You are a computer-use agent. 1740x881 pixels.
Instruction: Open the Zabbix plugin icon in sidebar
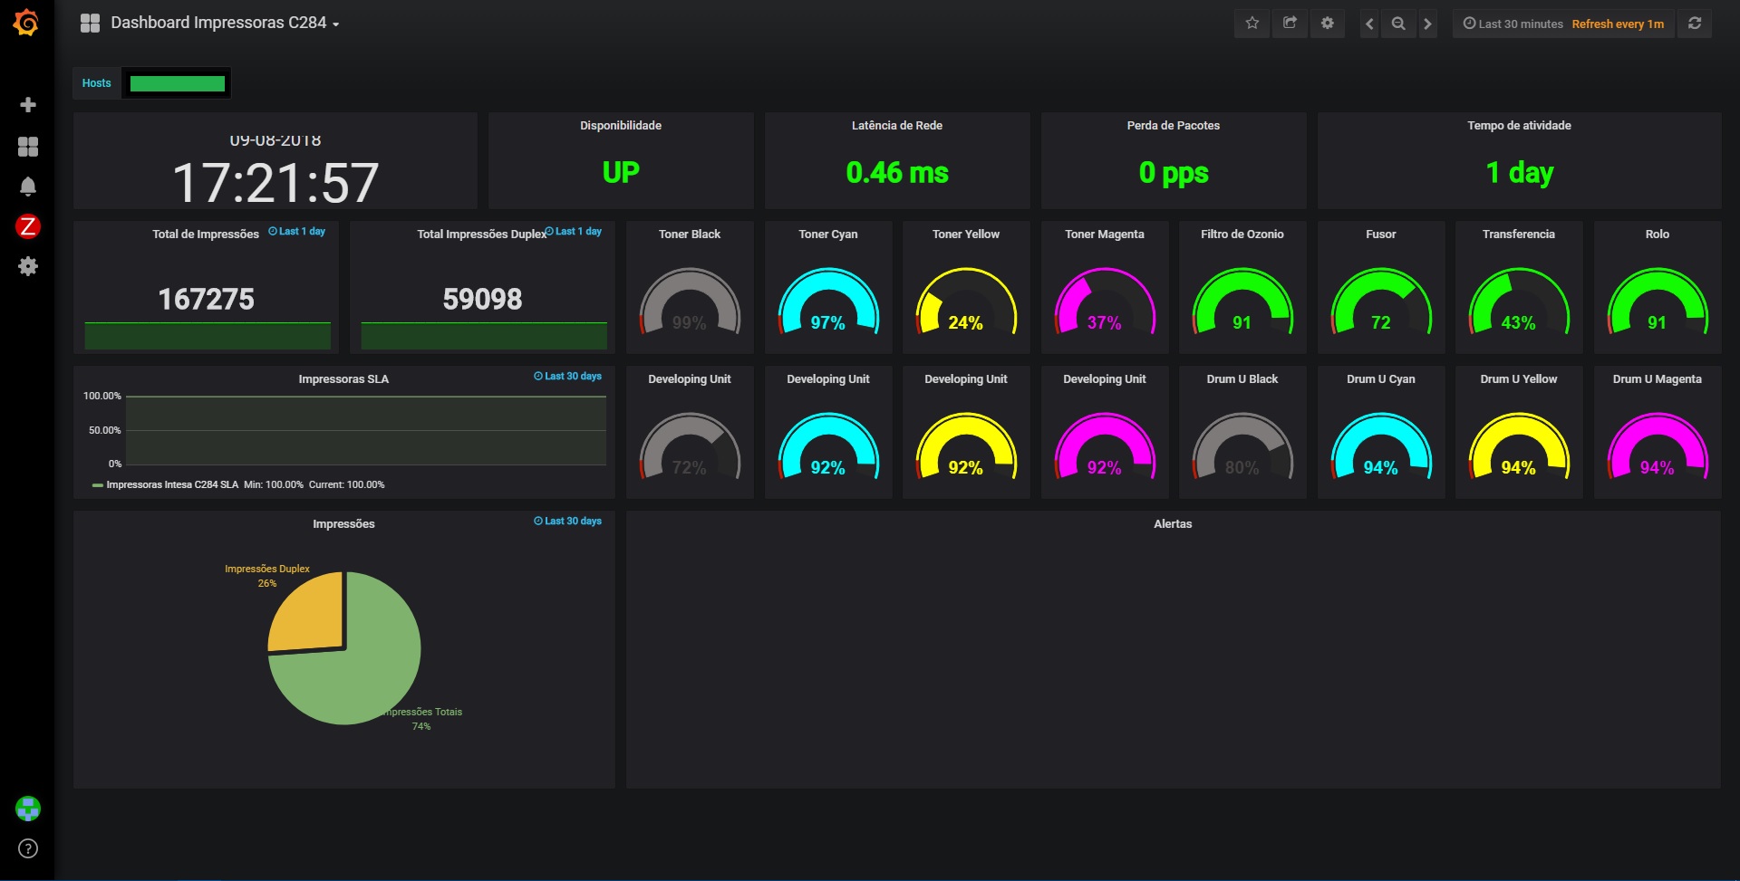point(28,226)
